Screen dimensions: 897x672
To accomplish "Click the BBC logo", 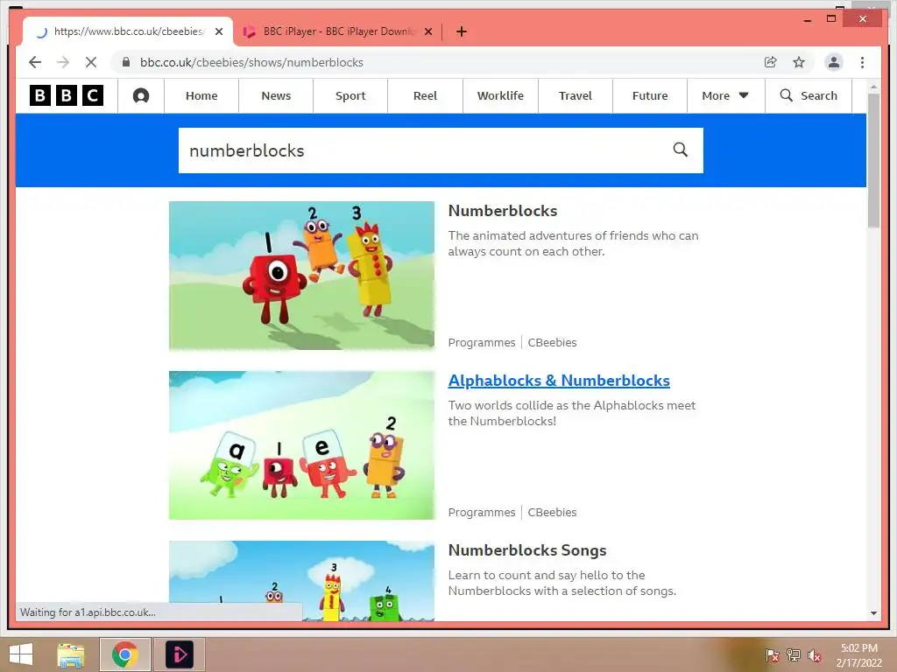I will [x=67, y=95].
